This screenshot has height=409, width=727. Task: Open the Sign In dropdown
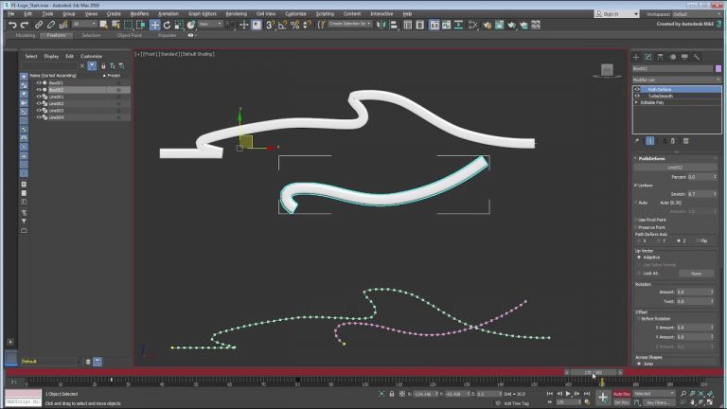(x=617, y=14)
